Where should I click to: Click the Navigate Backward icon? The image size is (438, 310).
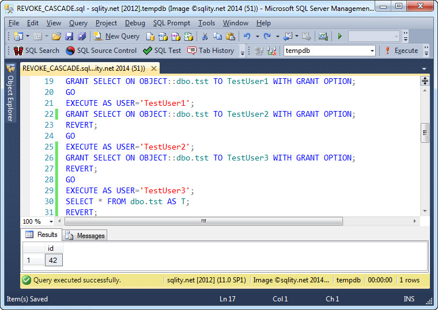click(288, 36)
